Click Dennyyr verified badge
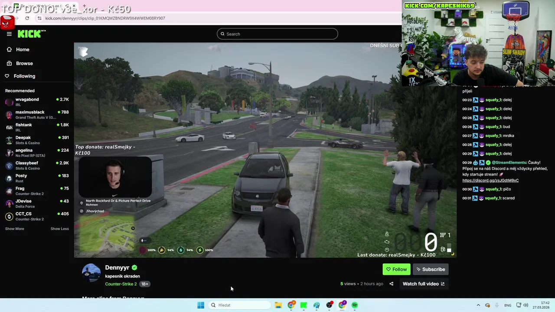The width and height of the screenshot is (555, 312). (134, 268)
